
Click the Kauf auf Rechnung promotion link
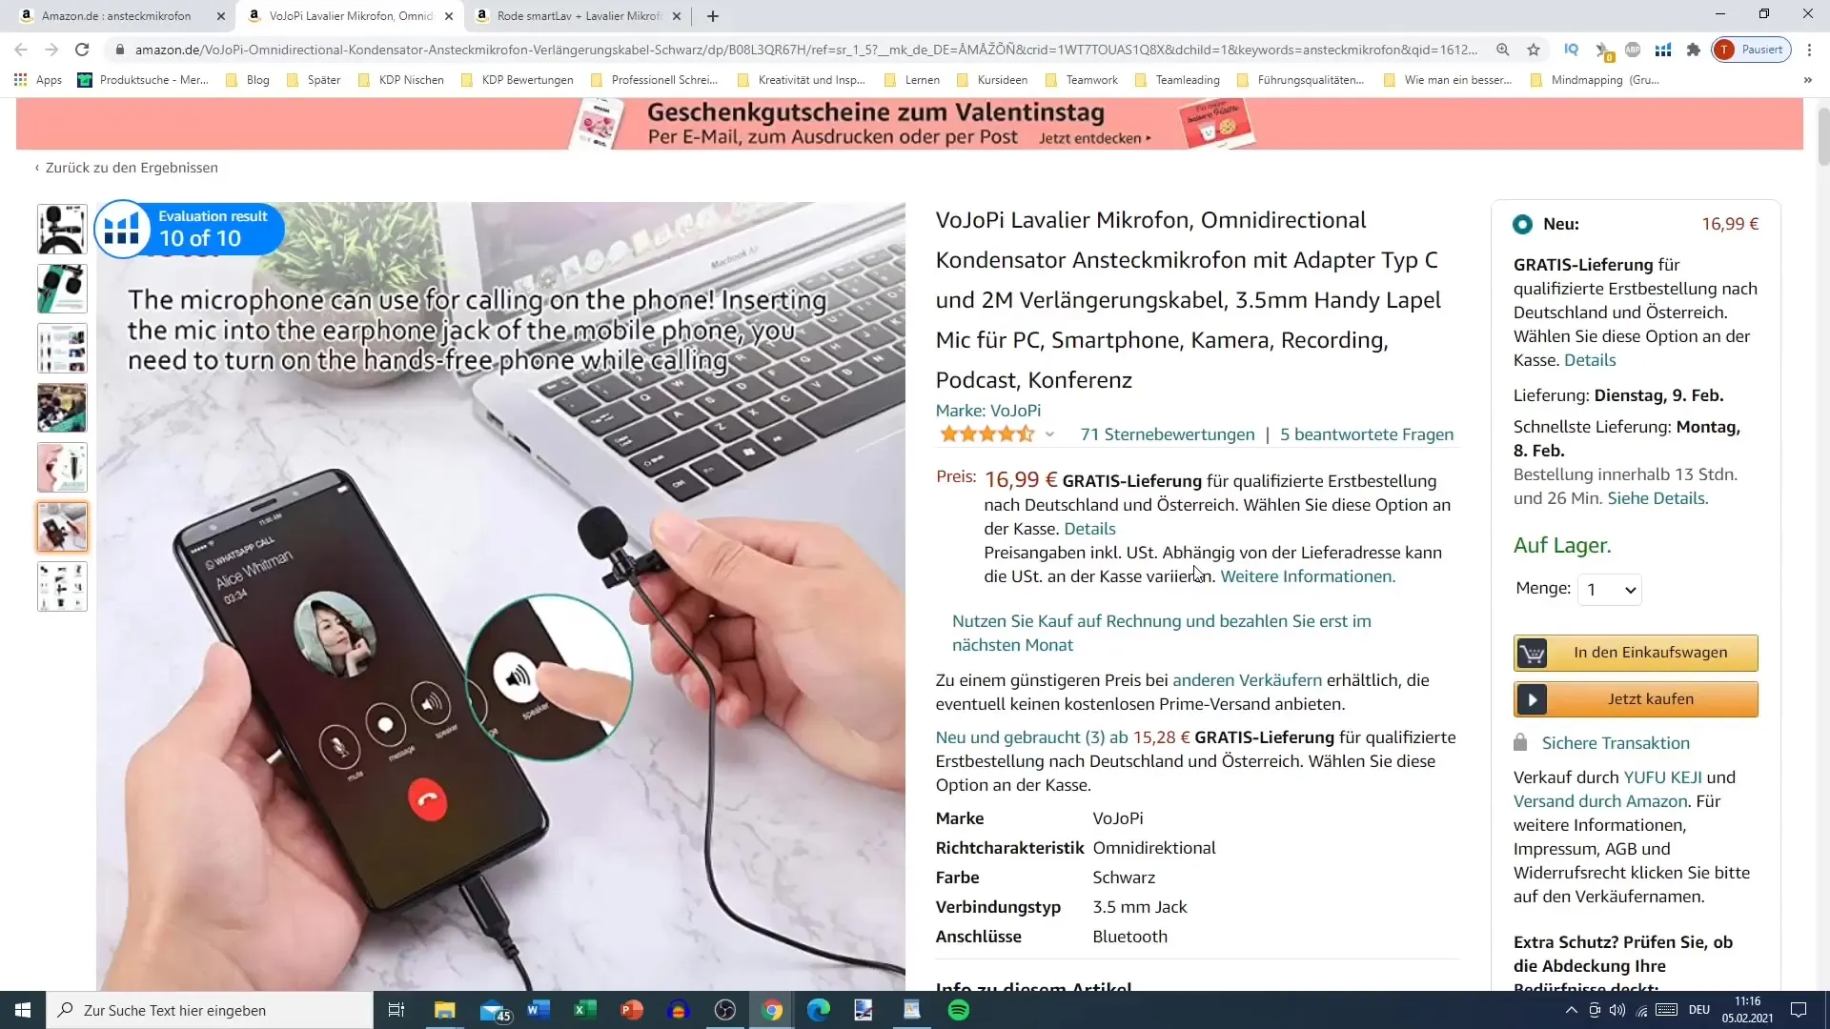click(1161, 633)
